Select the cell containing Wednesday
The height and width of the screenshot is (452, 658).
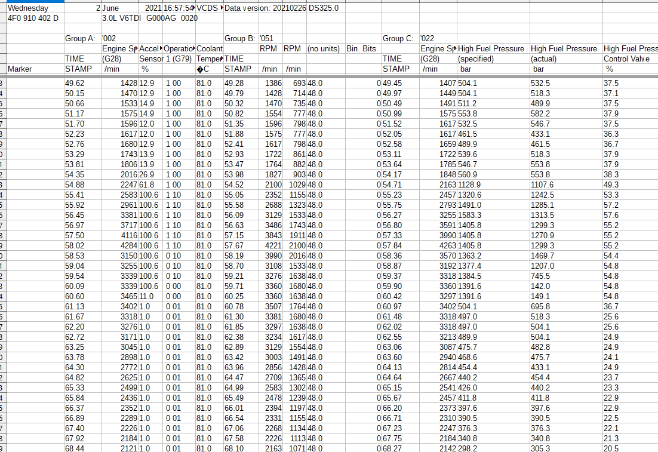pos(27,8)
